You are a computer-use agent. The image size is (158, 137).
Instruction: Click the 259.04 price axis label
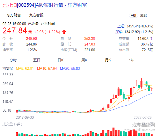(8, 84)
